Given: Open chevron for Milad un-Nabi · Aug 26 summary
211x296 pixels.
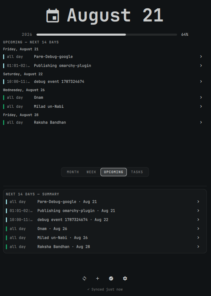Looking at the screenshot, I should (x=198, y=238).
